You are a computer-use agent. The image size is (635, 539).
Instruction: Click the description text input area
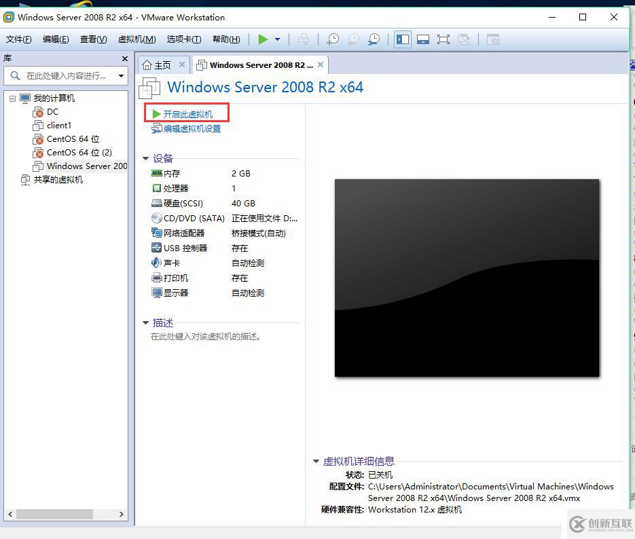[206, 336]
